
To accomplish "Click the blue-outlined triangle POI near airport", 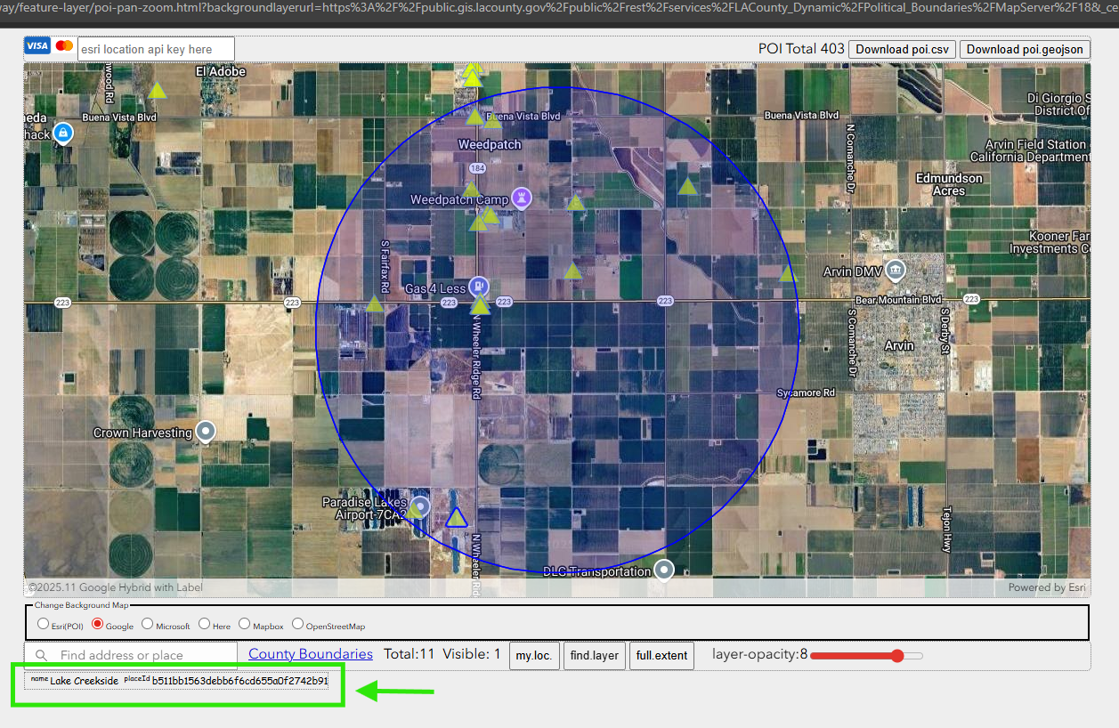I will (x=457, y=517).
